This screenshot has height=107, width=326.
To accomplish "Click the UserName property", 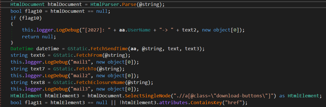I will click(x=139, y=30).
